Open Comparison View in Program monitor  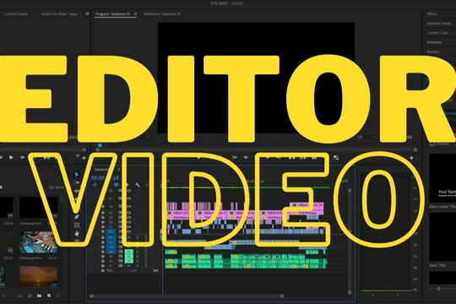(x=336, y=157)
